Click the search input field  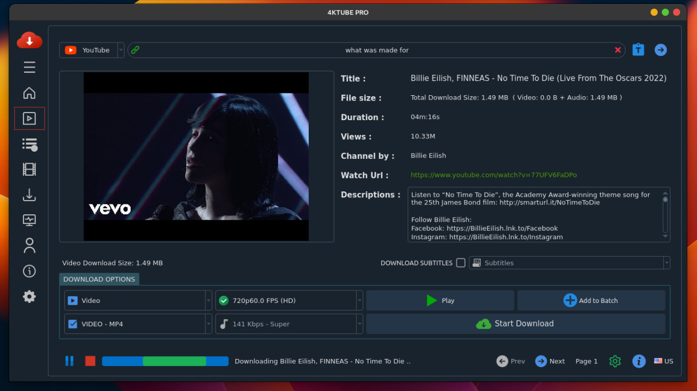(x=377, y=50)
